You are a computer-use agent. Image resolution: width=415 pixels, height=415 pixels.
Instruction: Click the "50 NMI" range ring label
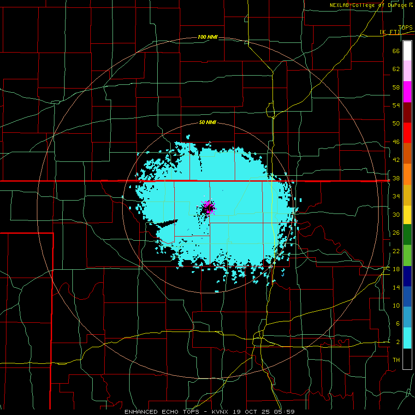[207, 122]
